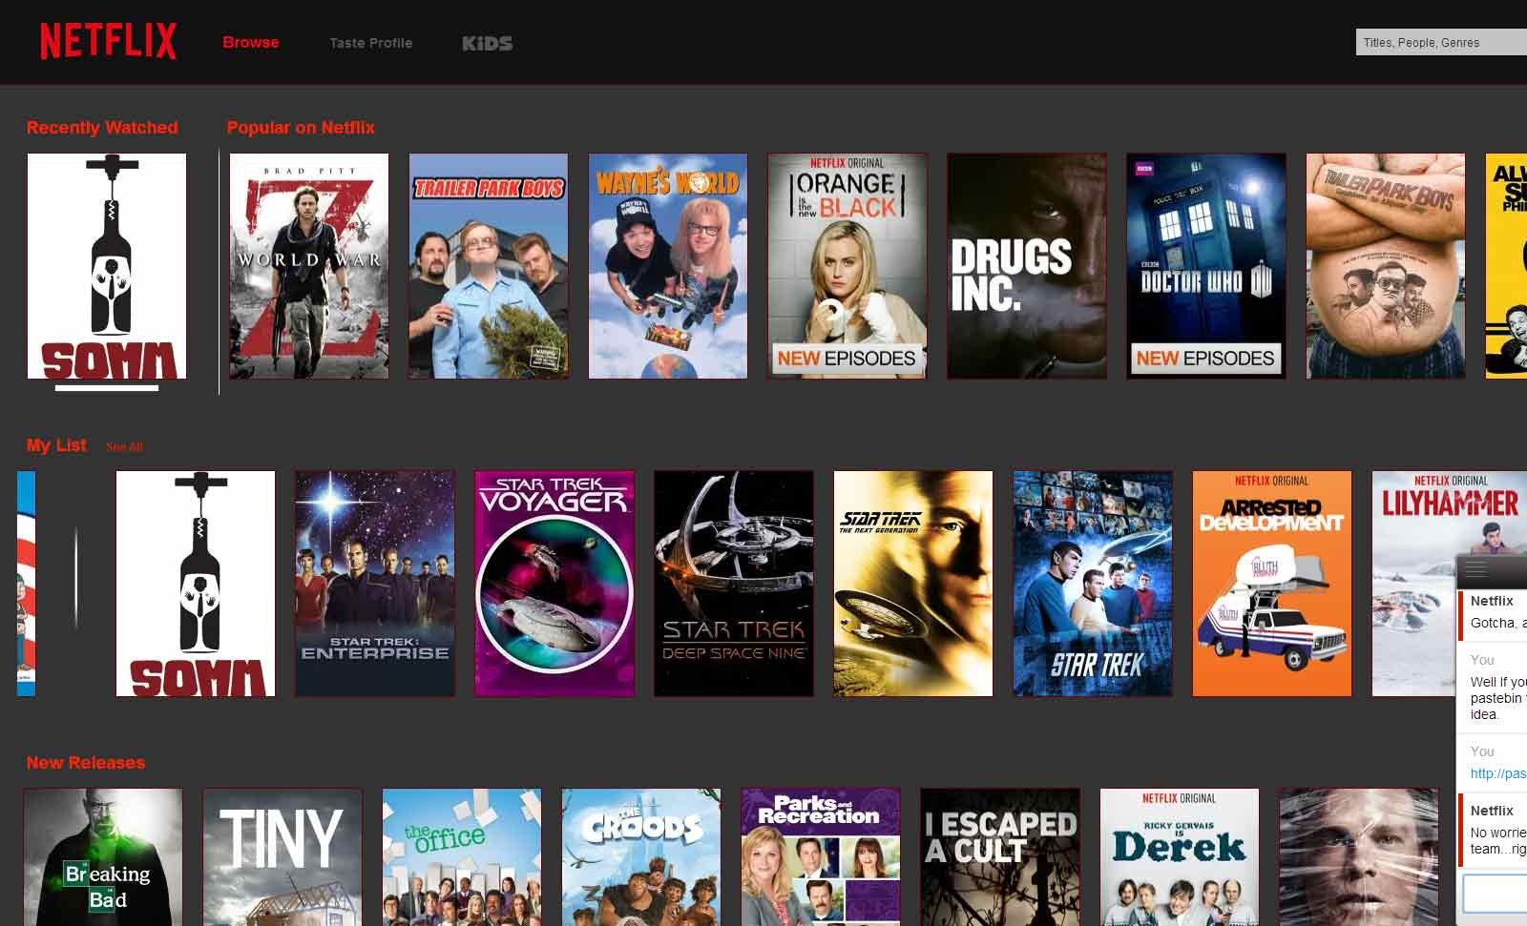The height and width of the screenshot is (926, 1527).
Task: Click the My List heading
Action: click(x=56, y=445)
